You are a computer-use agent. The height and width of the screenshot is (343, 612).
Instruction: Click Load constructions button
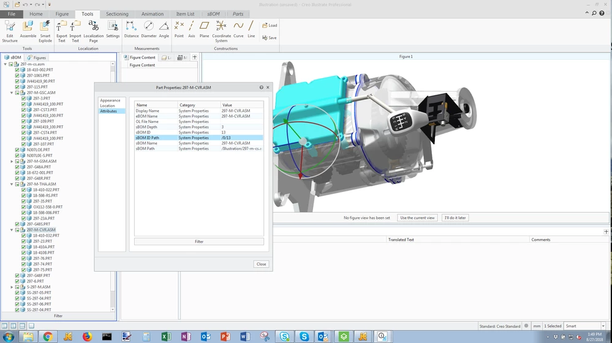click(270, 25)
